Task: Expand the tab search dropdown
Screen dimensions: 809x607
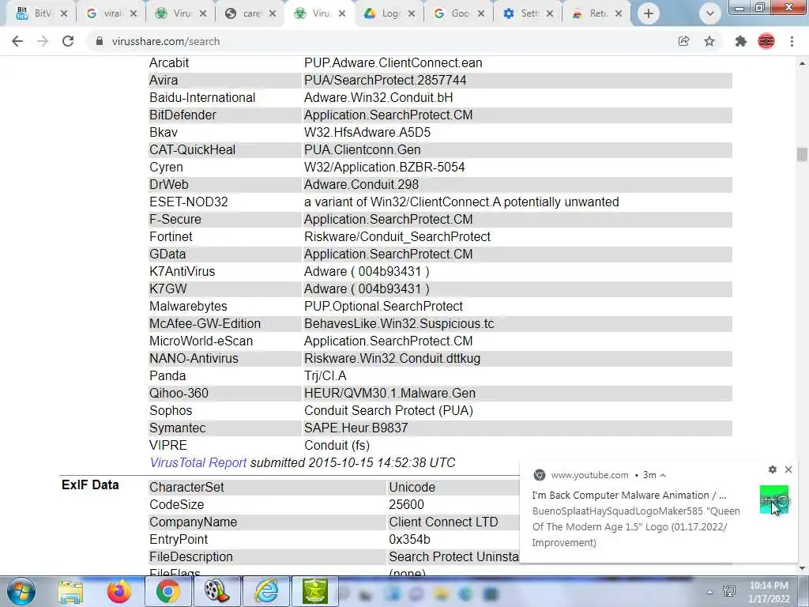Action: (x=710, y=13)
